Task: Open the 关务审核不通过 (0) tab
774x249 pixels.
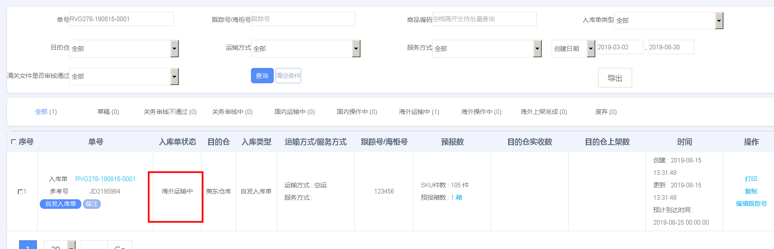Action: 170,112
